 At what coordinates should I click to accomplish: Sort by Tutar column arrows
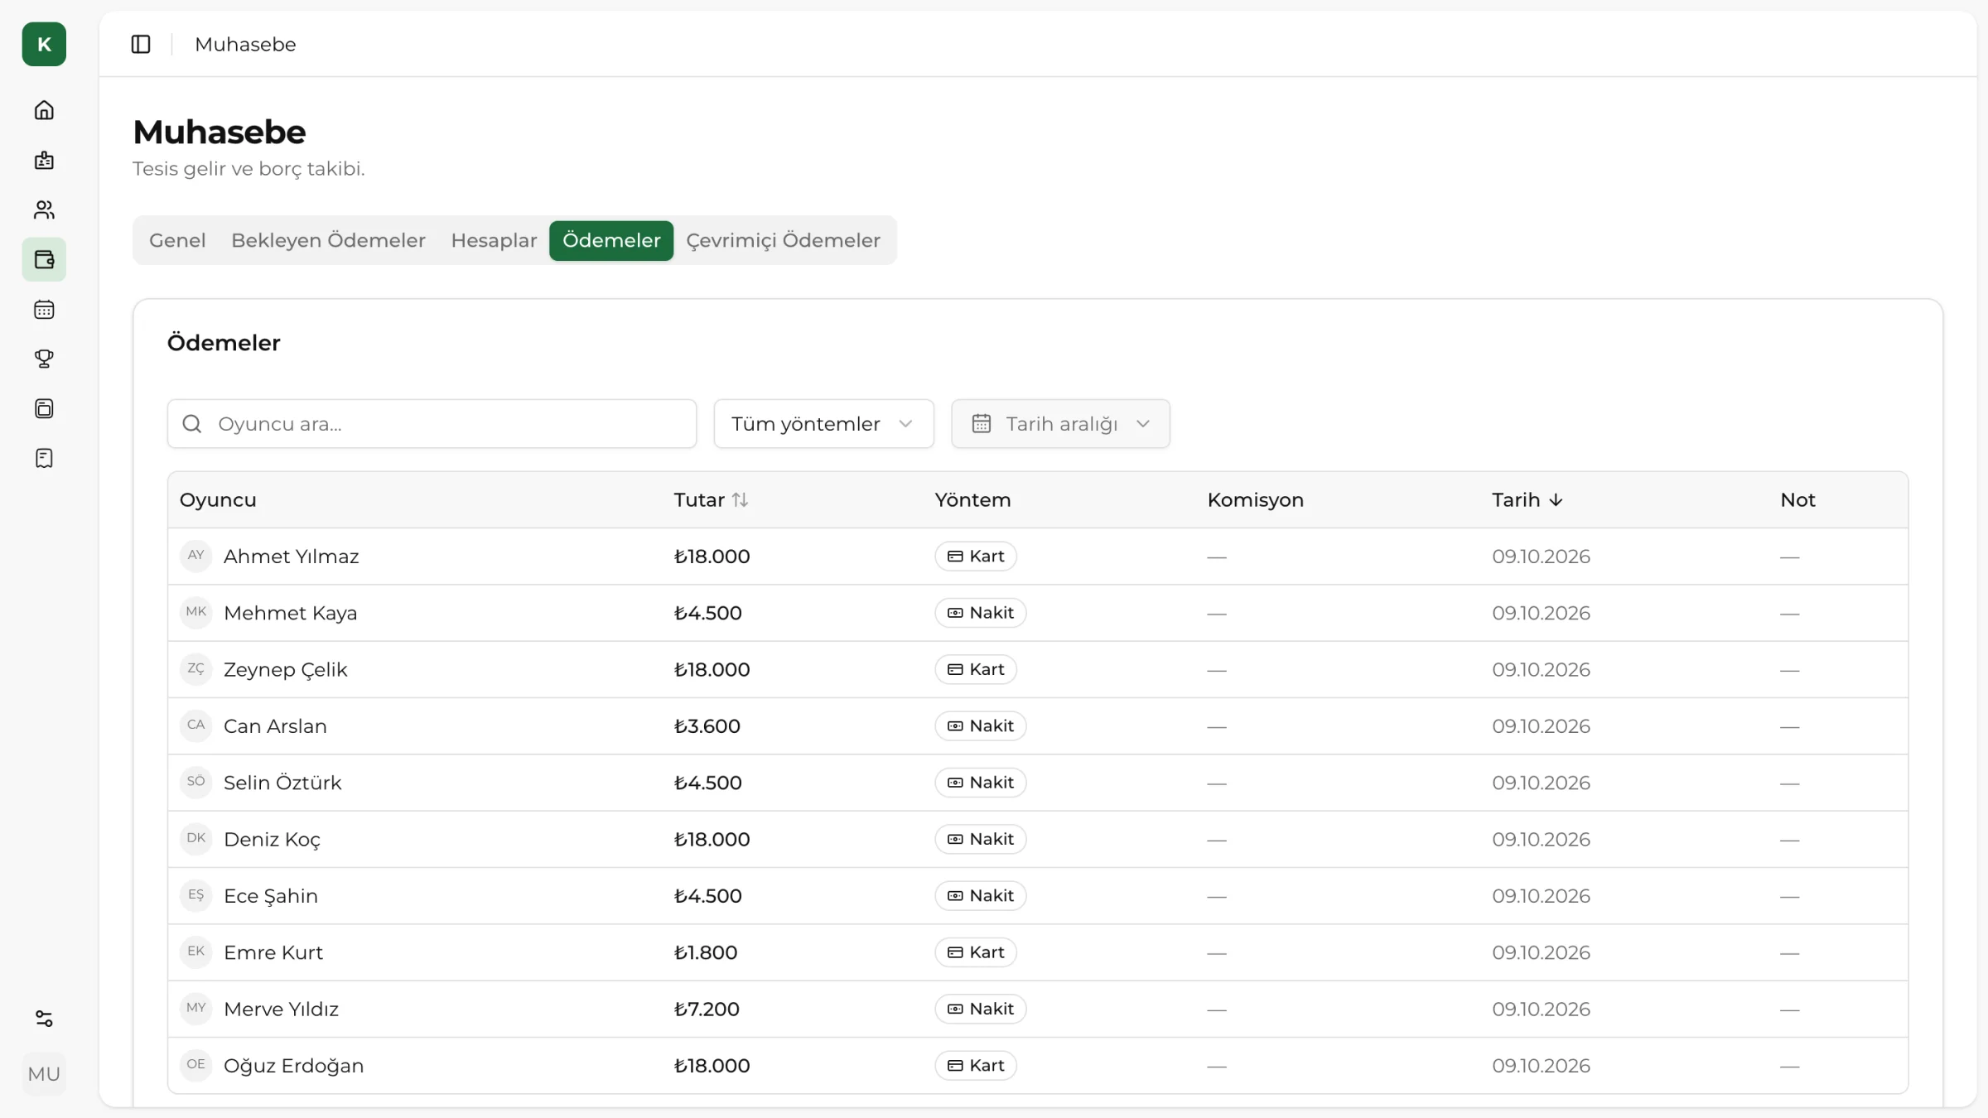click(x=740, y=499)
